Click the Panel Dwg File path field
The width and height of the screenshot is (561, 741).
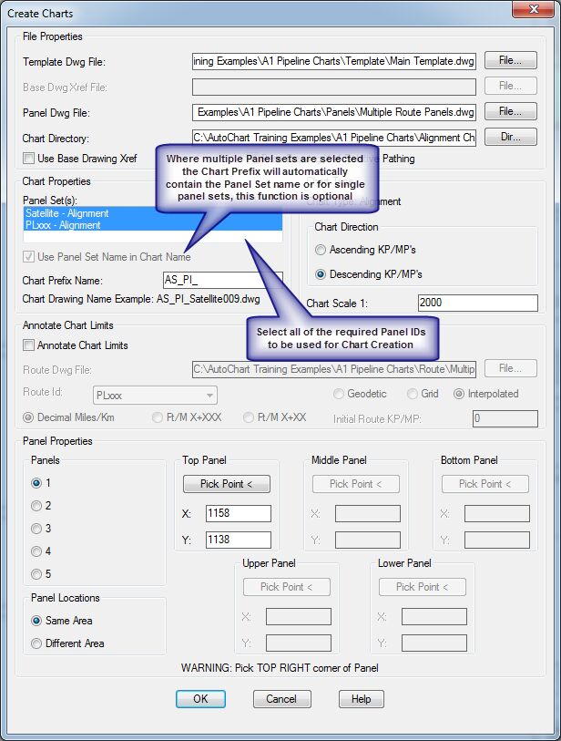pyautogui.click(x=334, y=112)
